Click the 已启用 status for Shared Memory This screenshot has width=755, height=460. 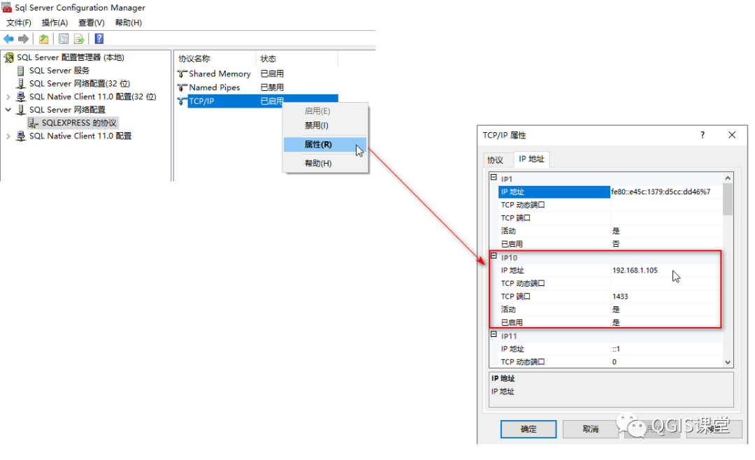(x=272, y=74)
